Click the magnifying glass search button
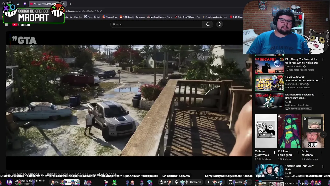The image size is (330, 186). click(x=208, y=24)
